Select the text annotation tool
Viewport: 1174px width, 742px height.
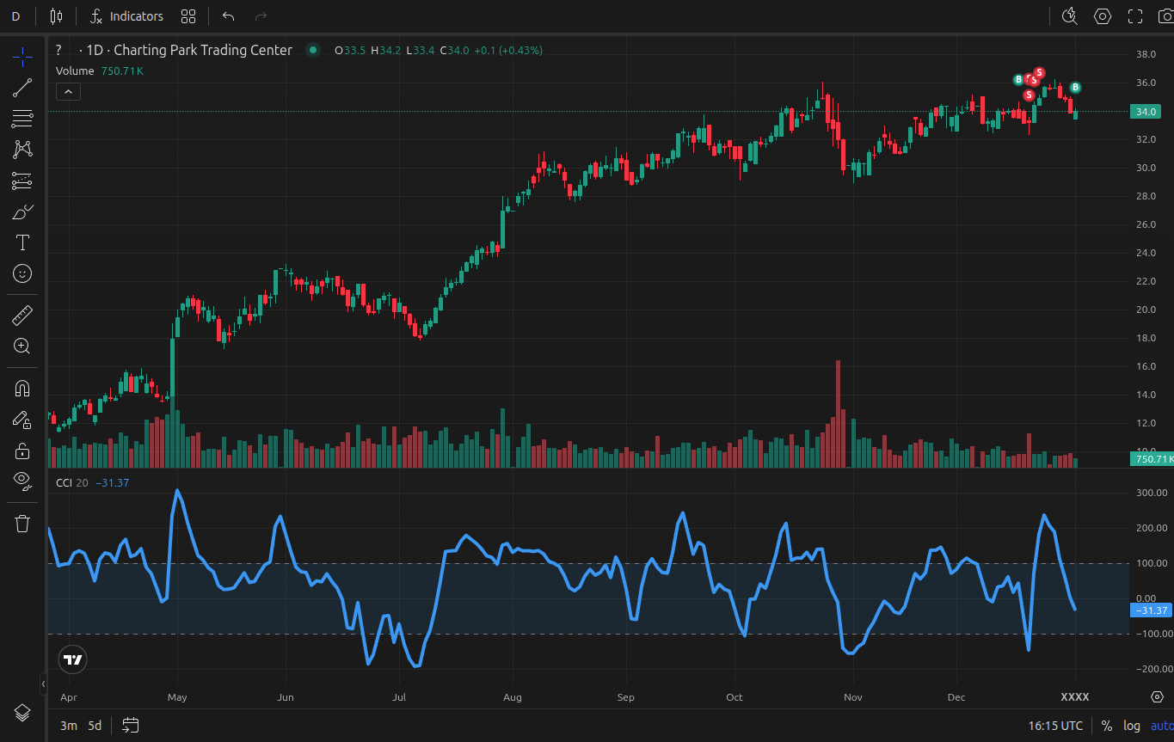pyautogui.click(x=22, y=242)
